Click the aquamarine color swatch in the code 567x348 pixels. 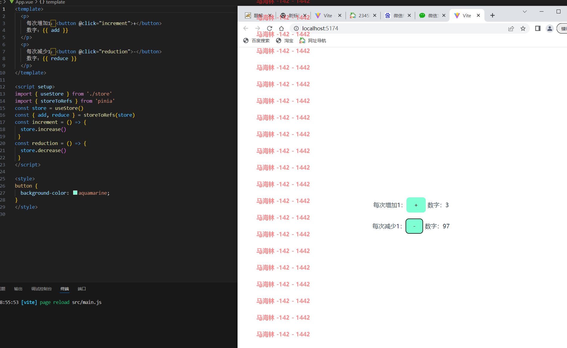(75, 193)
